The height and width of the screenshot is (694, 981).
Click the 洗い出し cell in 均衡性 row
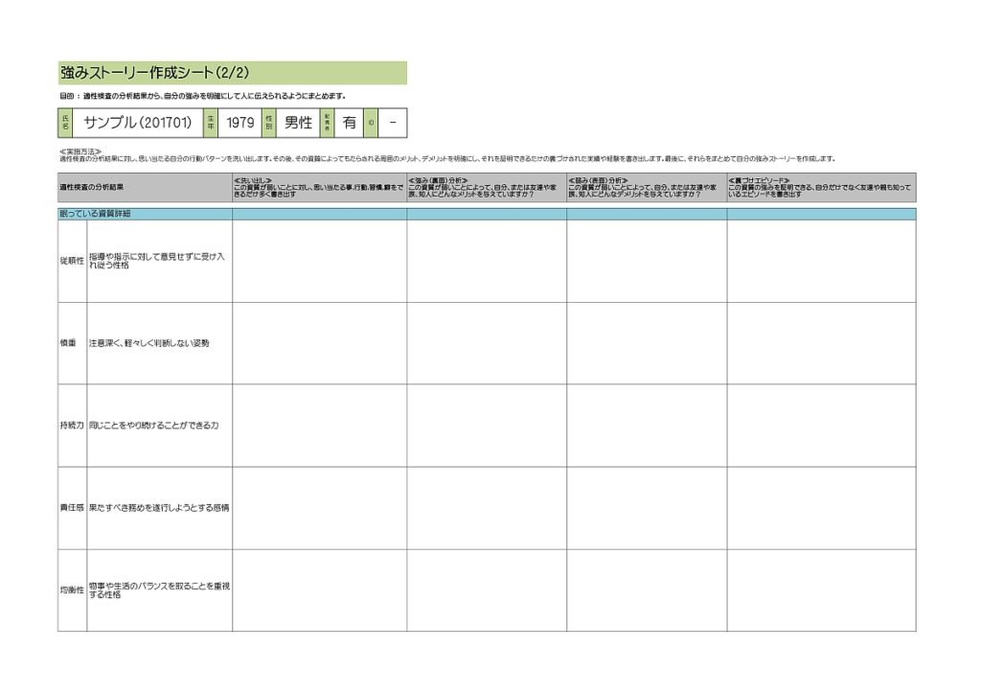pyautogui.click(x=320, y=590)
